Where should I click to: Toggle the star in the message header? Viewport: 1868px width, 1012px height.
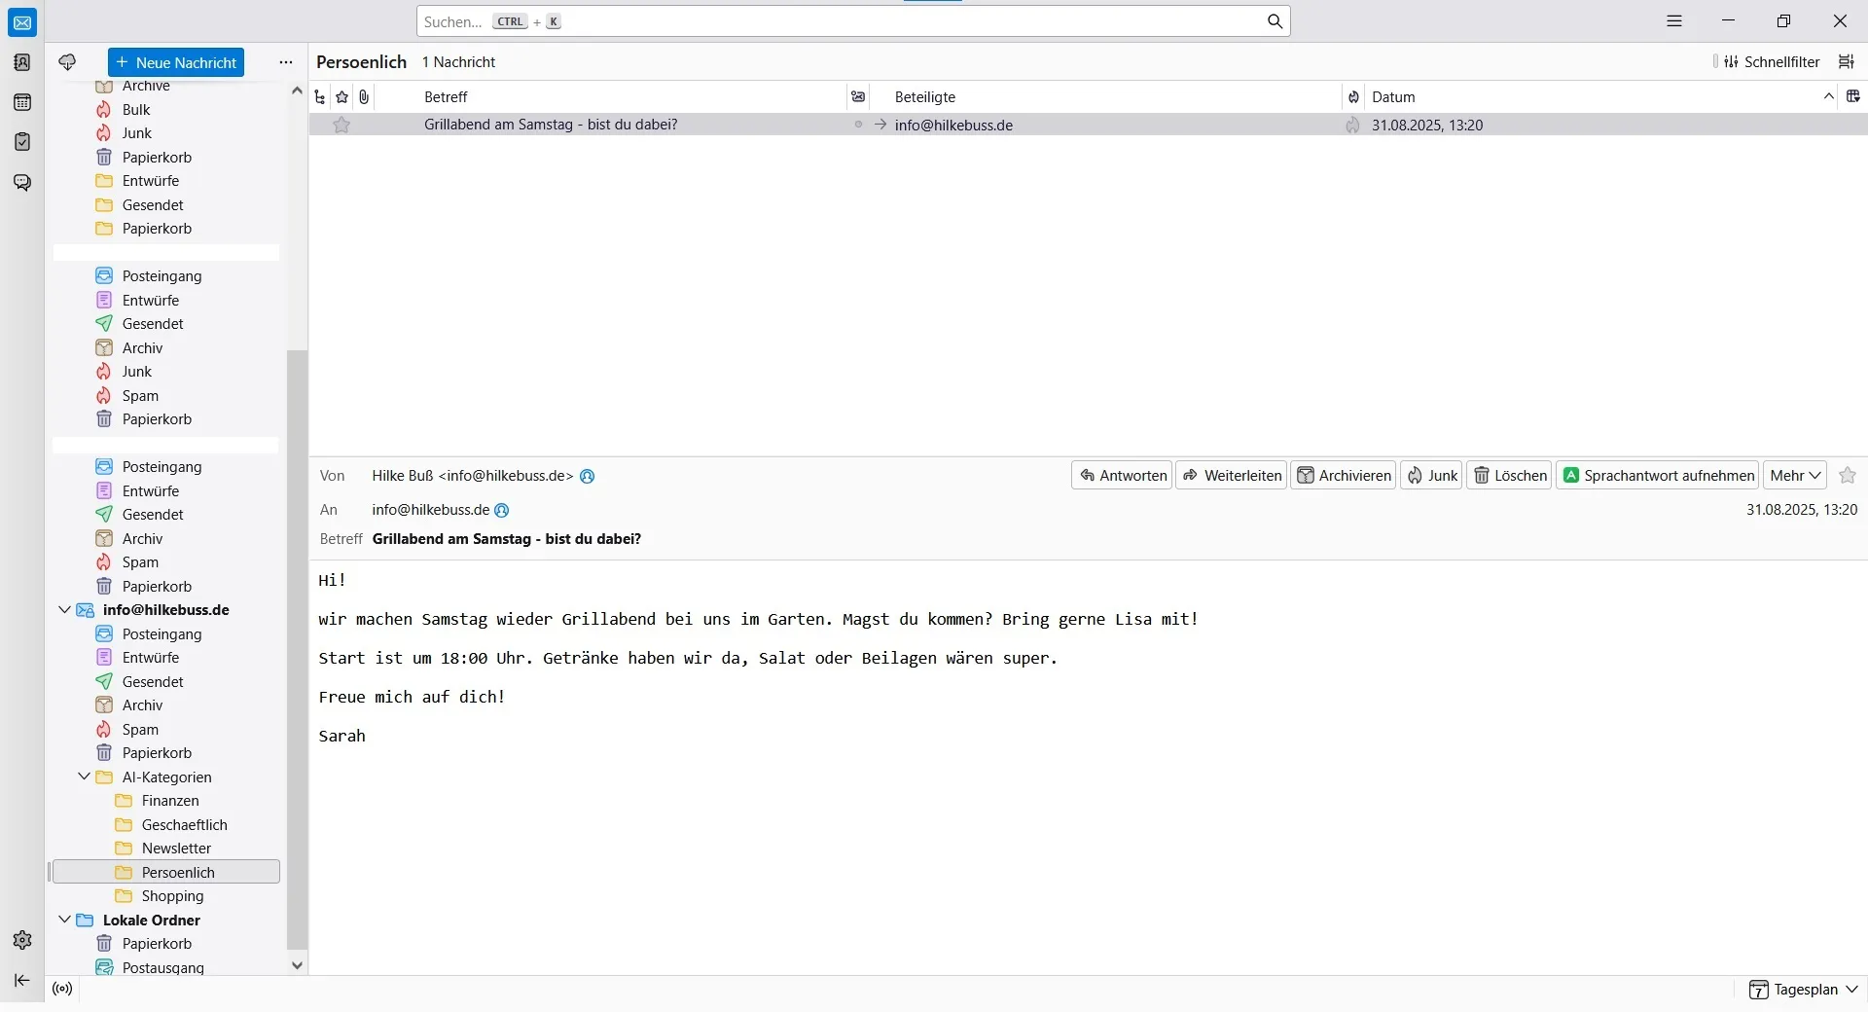[x=1848, y=475]
